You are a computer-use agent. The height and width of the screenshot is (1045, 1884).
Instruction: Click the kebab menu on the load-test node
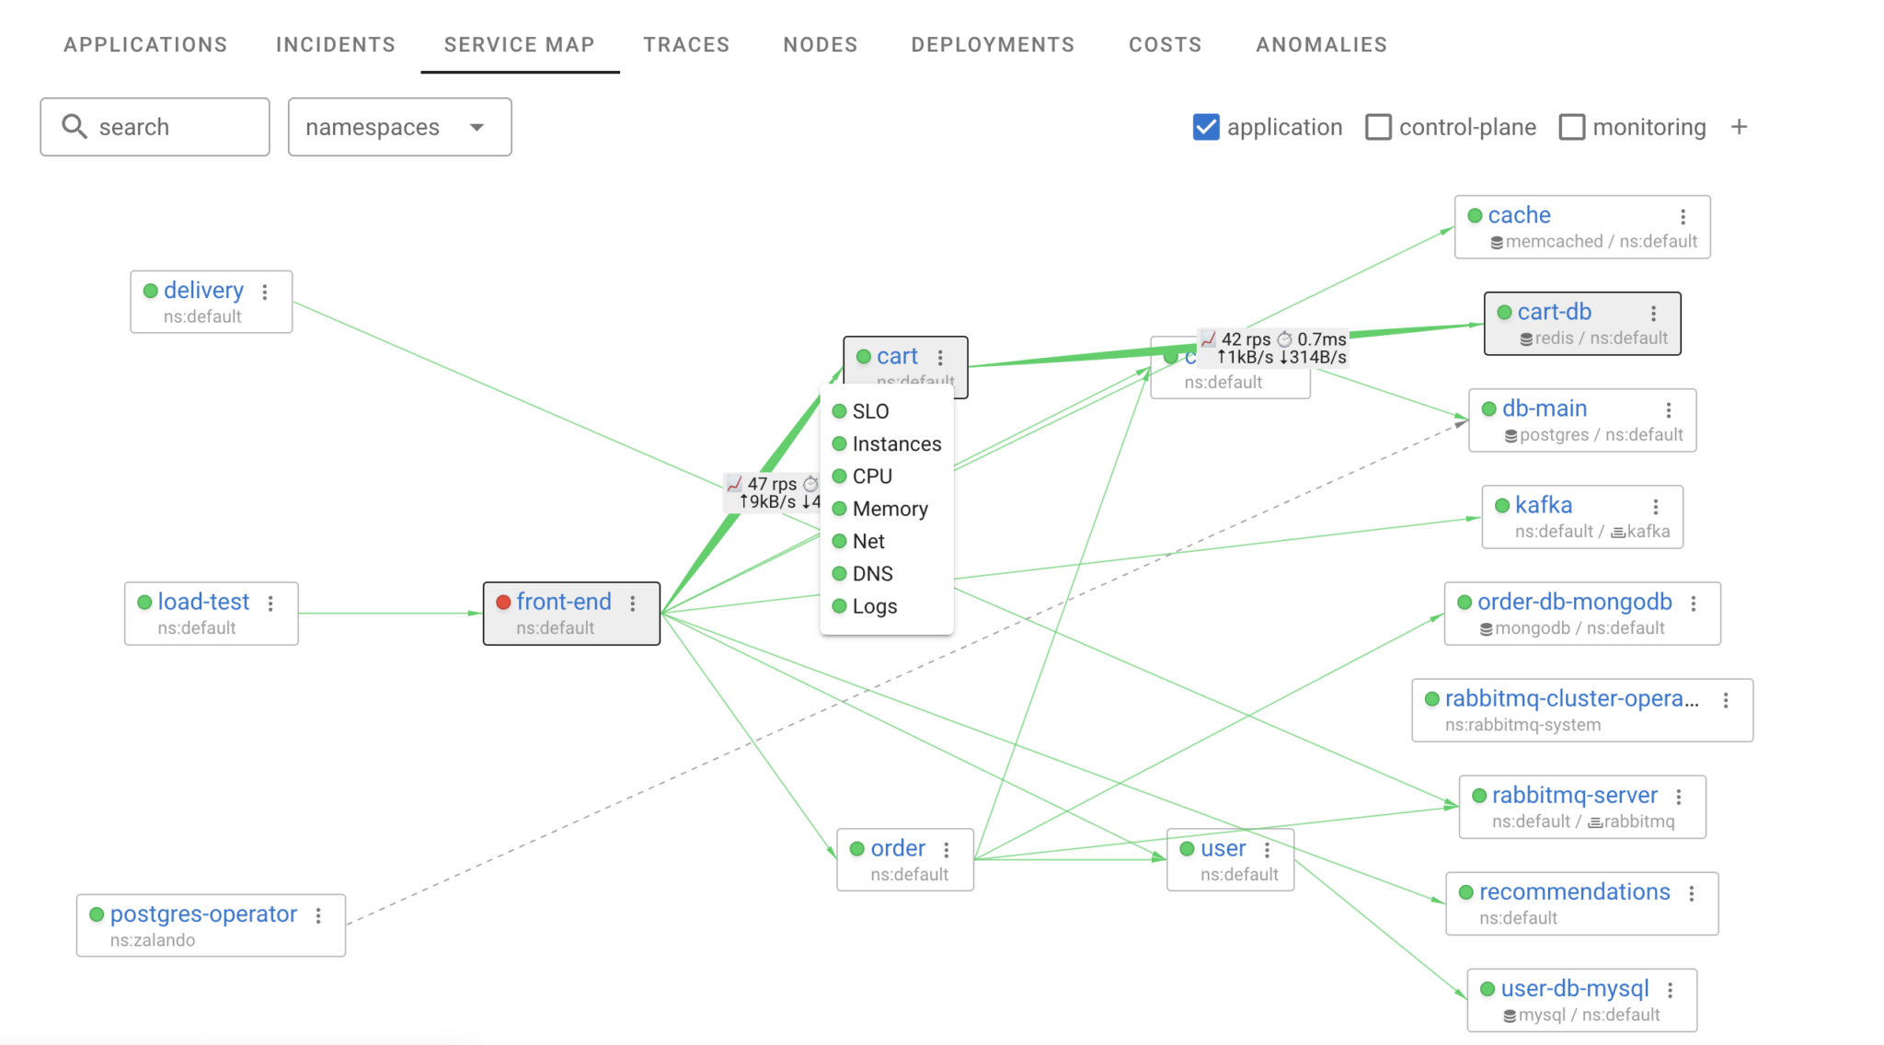(x=270, y=603)
